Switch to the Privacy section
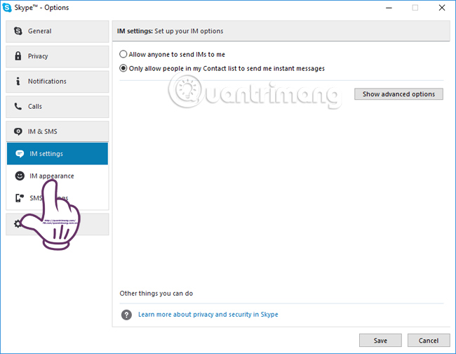 (x=58, y=56)
